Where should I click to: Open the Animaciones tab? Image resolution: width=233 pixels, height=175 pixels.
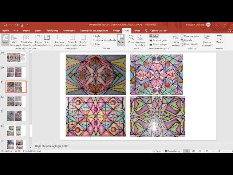(69, 31)
